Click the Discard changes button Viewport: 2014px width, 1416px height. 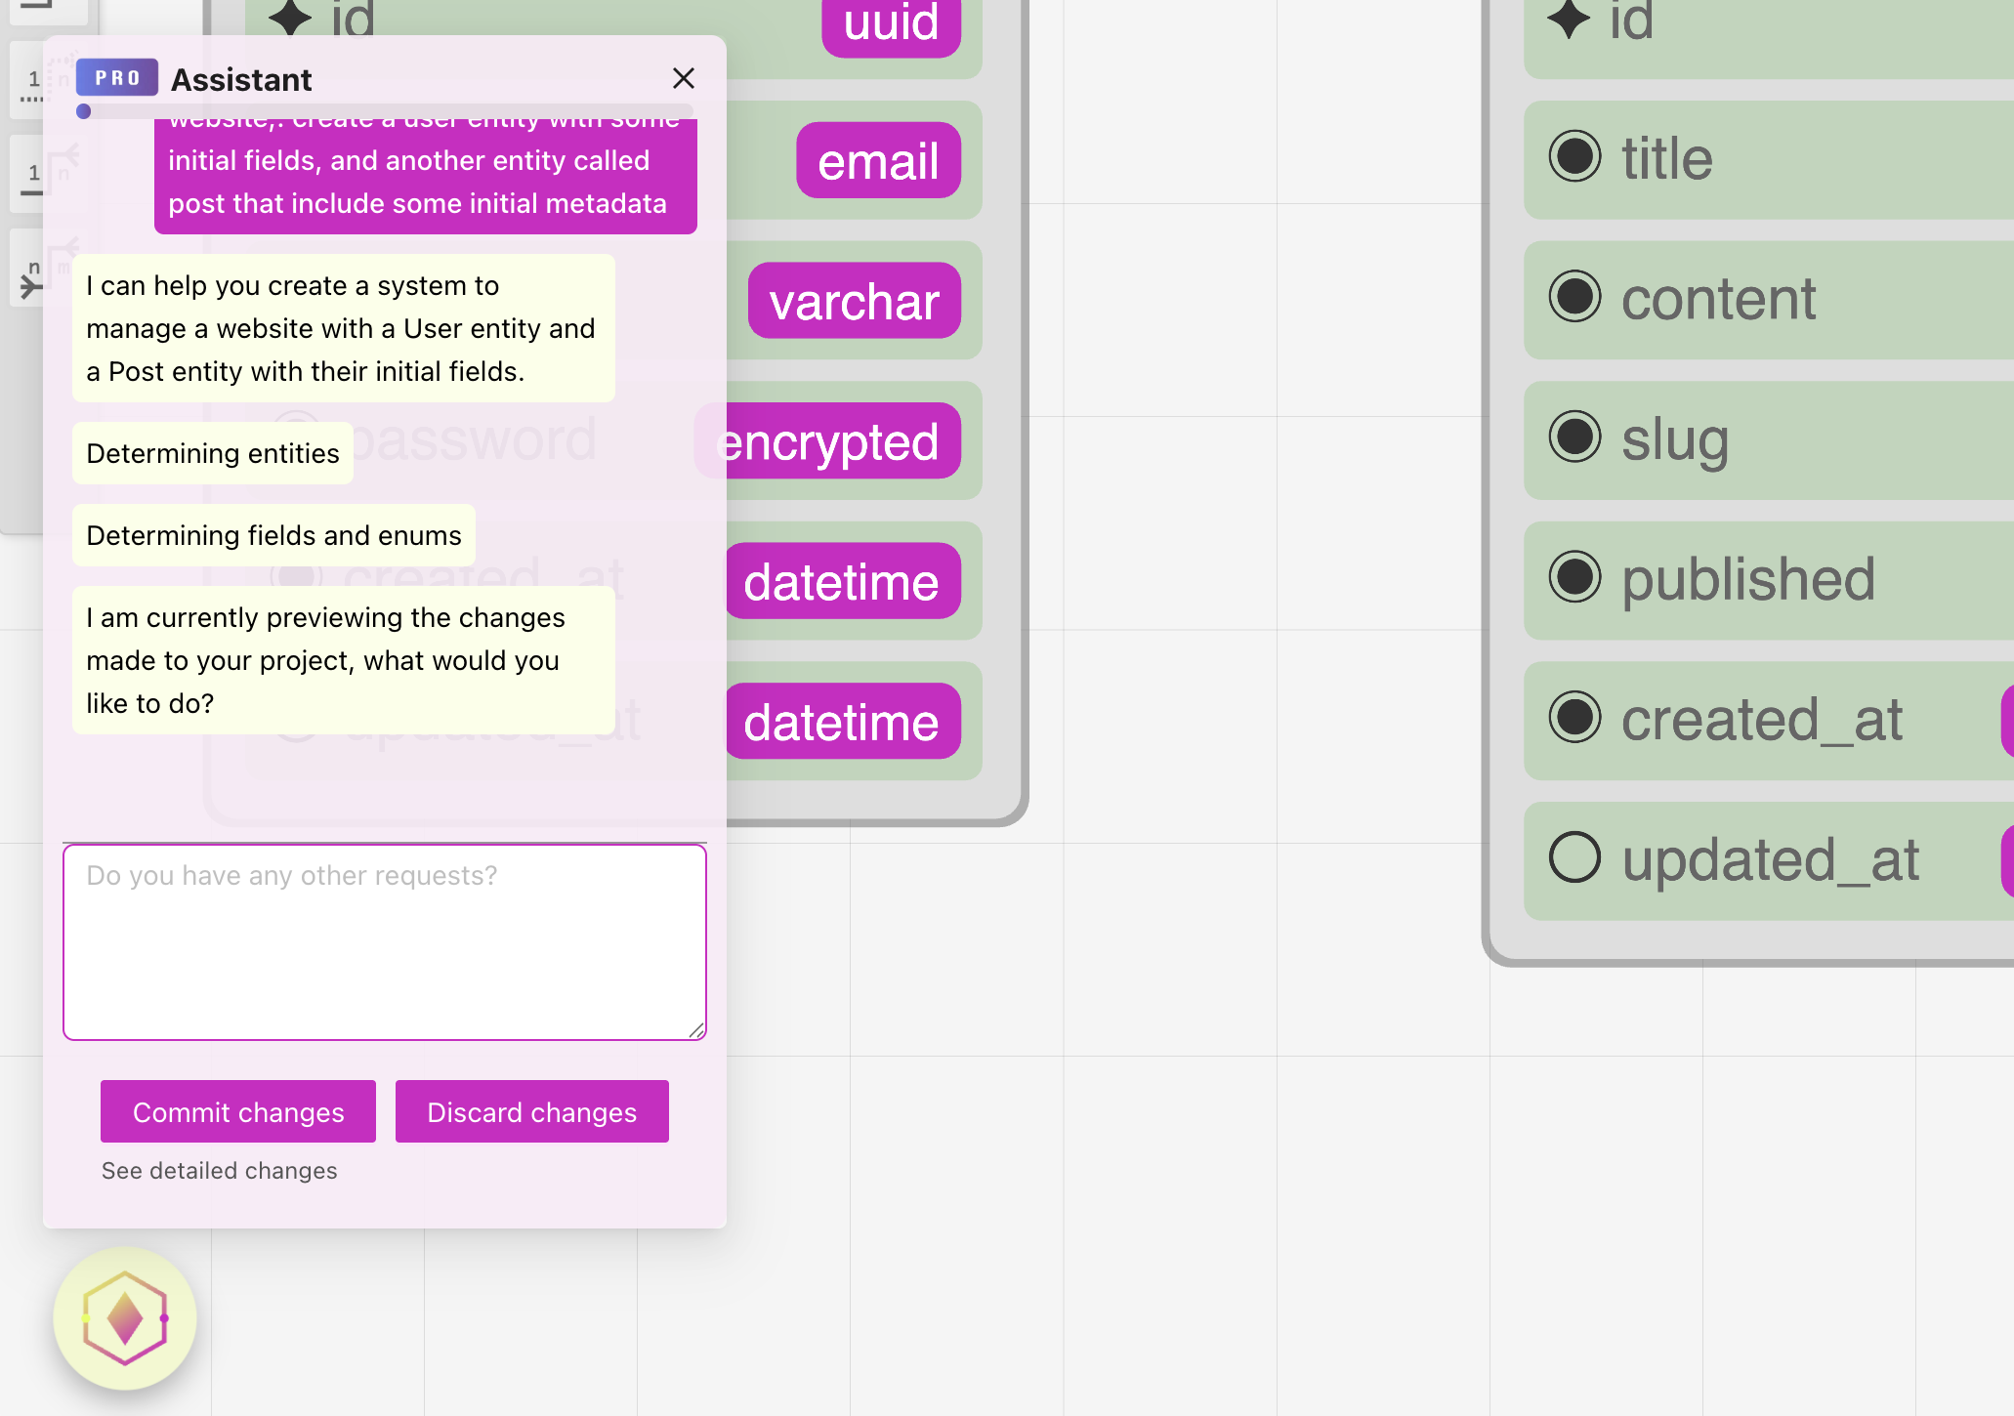tap(532, 1111)
